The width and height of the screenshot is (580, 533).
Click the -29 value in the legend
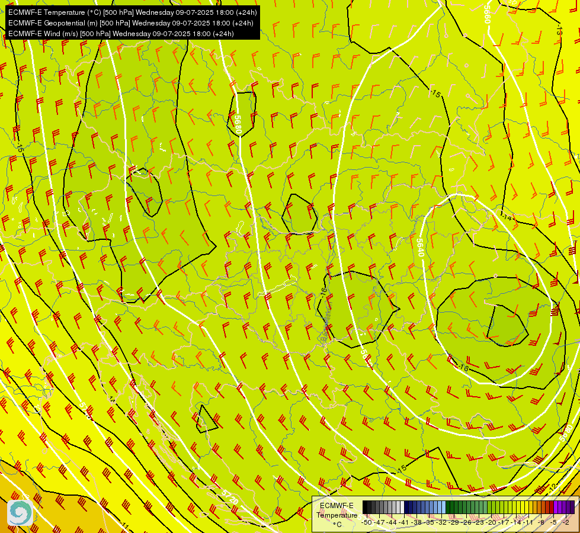point(454,522)
